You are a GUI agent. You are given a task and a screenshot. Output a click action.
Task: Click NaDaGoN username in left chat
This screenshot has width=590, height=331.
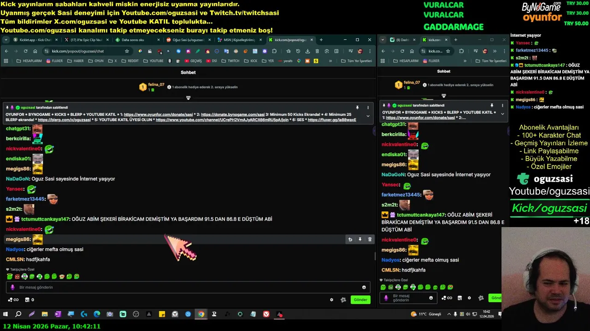coord(18,179)
